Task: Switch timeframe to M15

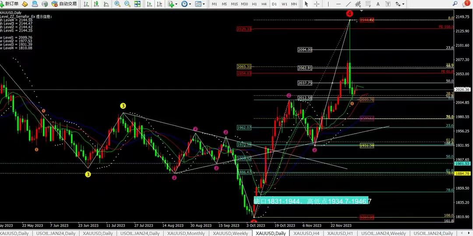Action: click(x=234, y=4)
